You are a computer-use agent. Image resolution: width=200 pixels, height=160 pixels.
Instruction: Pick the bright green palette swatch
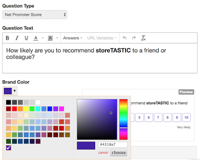click(32, 109)
